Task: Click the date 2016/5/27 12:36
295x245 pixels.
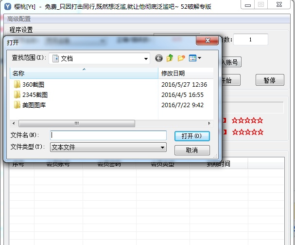Action: [x=184, y=84]
